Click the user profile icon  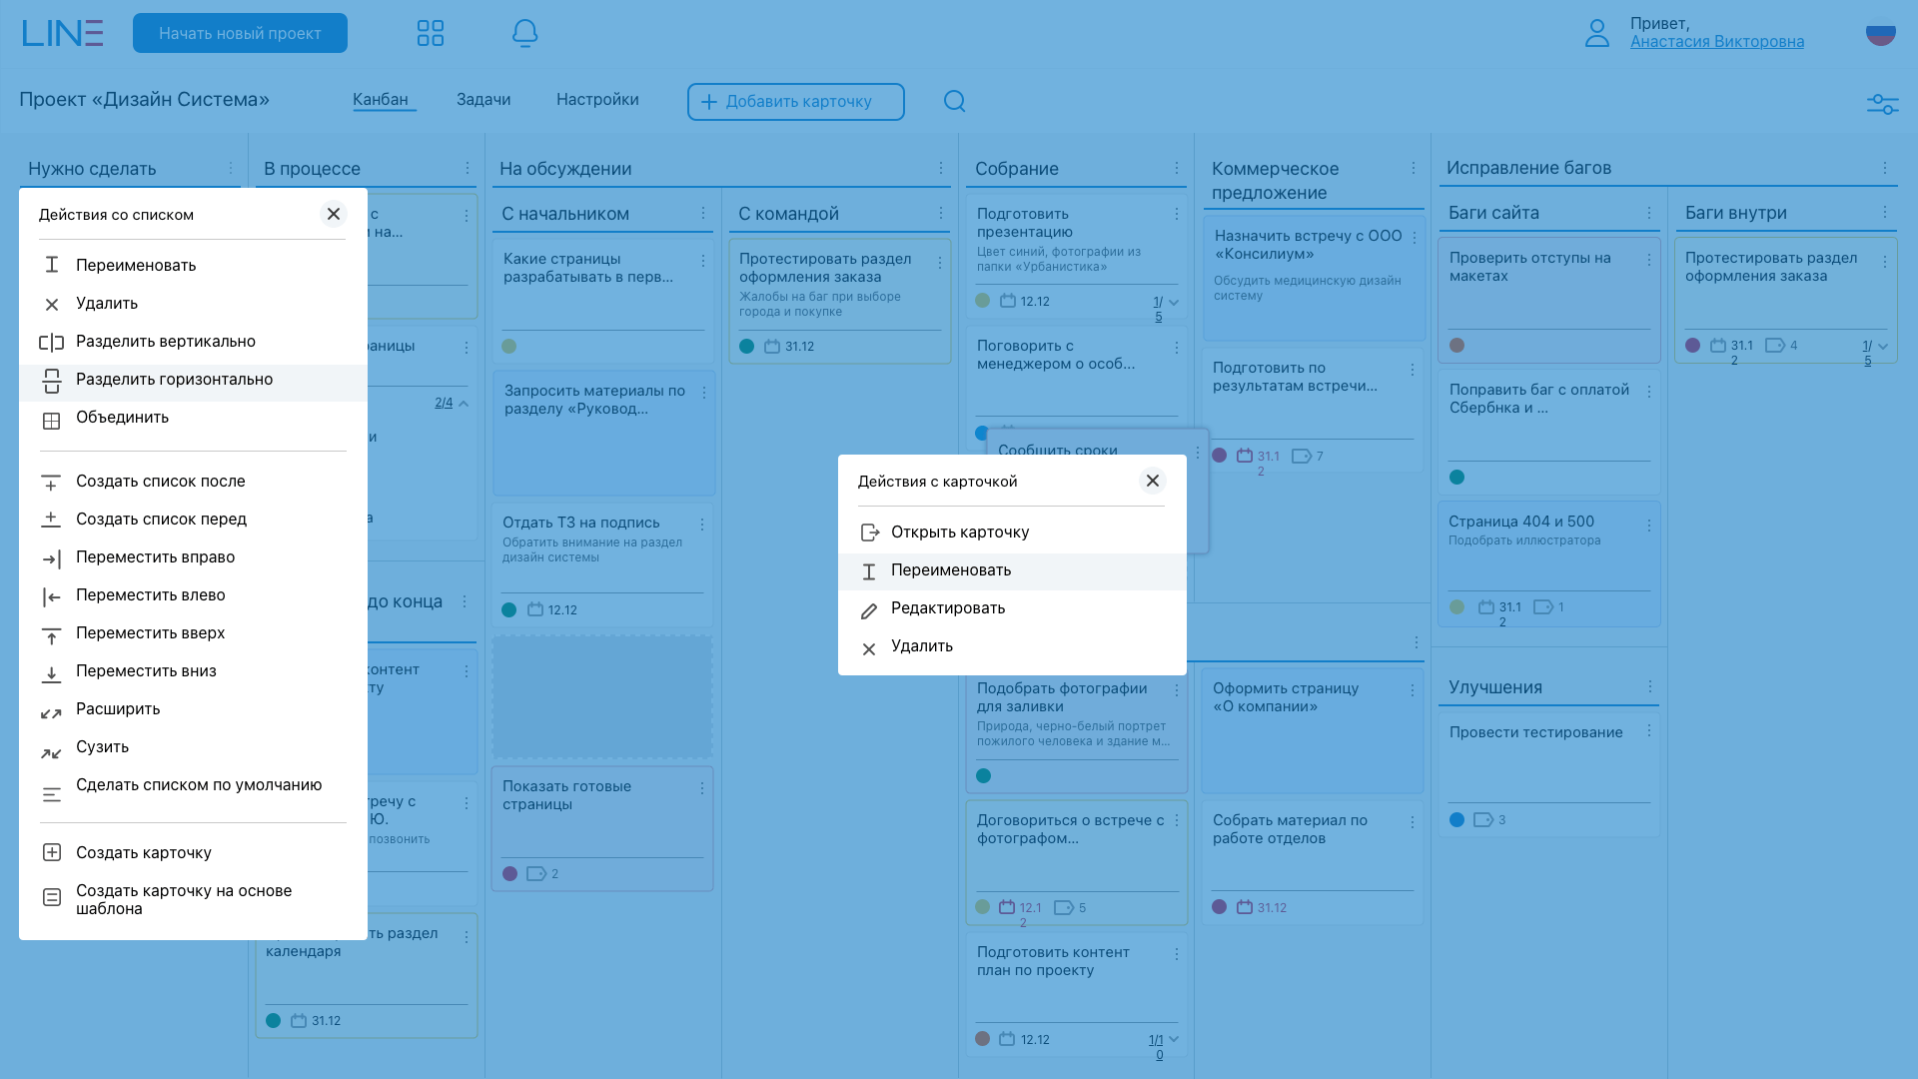click(1596, 33)
